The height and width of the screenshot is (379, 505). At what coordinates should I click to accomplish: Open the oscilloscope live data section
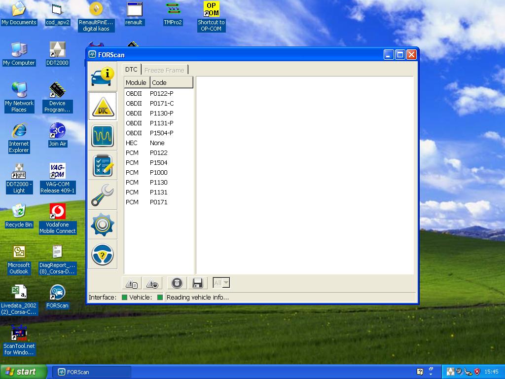[103, 136]
